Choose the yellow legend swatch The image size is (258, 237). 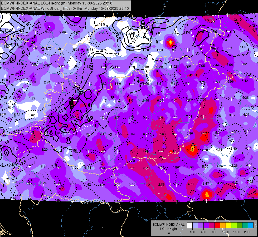pos(228,225)
